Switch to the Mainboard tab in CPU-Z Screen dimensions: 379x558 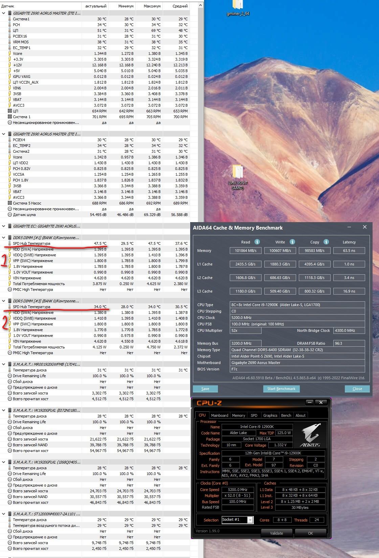tap(220, 415)
